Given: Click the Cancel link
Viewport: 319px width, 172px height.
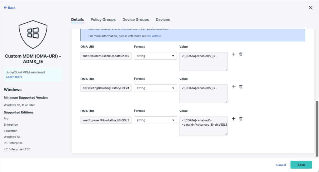Looking at the screenshot, I should pyautogui.click(x=281, y=165).
